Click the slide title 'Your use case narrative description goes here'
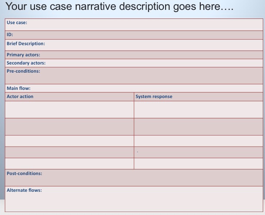Screen dimensions: 265x215 pos(119,7)
